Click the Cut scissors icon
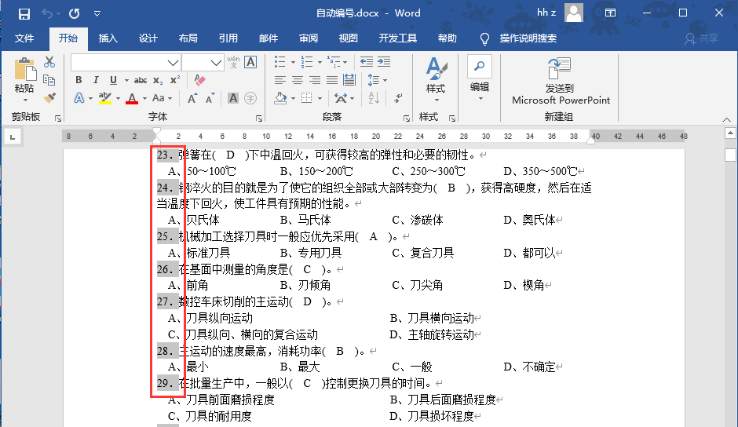738x427 pixels. [49, 62]
